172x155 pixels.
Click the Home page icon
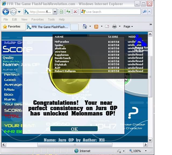pyautogui.click(x=85, y=26)
